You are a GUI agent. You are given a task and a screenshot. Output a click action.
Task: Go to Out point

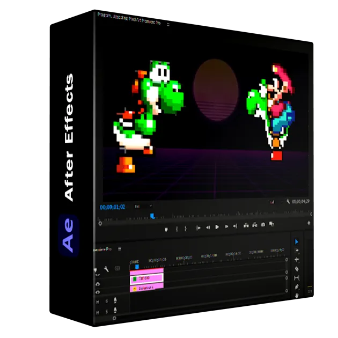click(235, 226)
